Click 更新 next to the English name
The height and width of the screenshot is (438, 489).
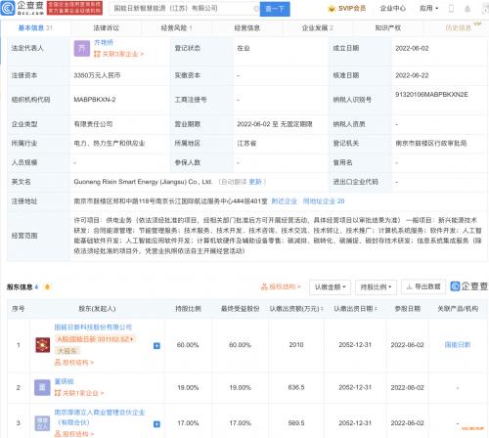[255, 182]
